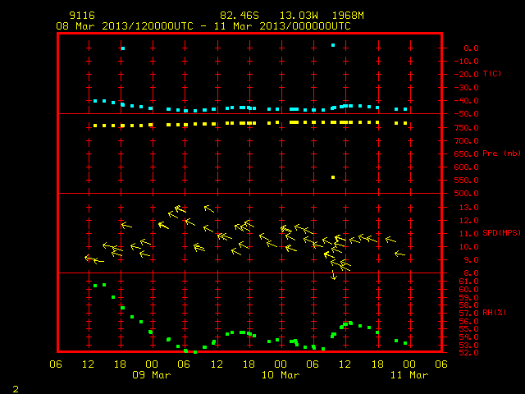Screen dimensions: 525x394
Task: Click the downward-pointing wind arrow below 8.0 line
Action: [x=334, y=275]
